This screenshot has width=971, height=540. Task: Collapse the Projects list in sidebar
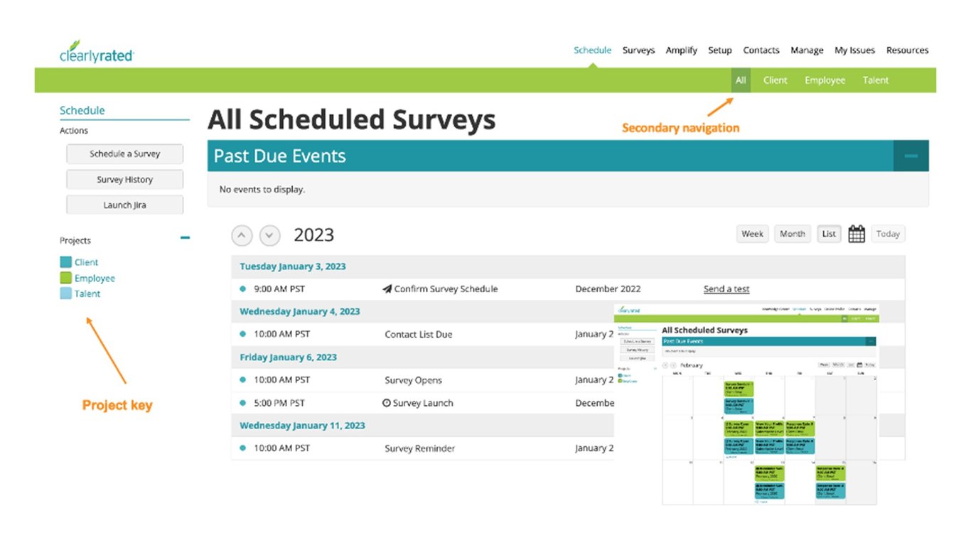(x=185, y=238)
